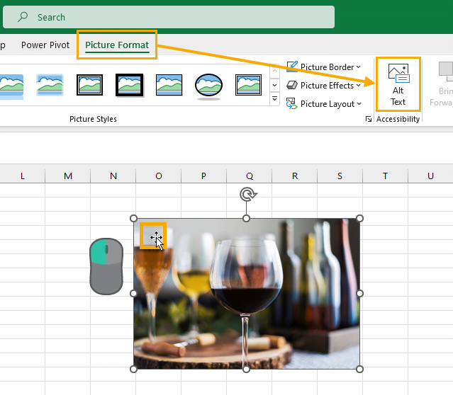Apply the Thick Matte Black picture style
453x395 pixels.
(x=130, y=85)
